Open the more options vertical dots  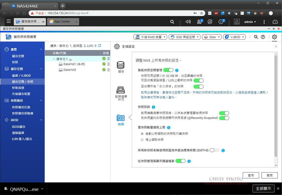264,22
